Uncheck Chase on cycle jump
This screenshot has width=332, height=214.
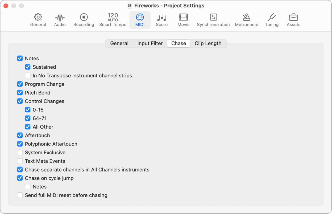pos(20,178)
